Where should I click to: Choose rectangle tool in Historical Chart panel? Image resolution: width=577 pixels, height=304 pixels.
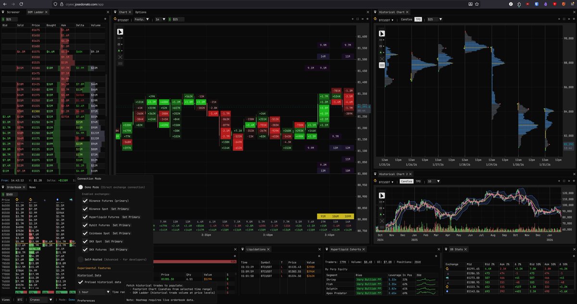[x=382, y=46]
